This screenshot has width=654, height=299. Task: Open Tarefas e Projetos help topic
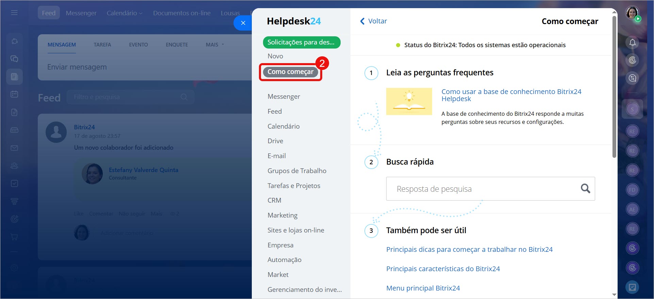(x=294, y=186)
